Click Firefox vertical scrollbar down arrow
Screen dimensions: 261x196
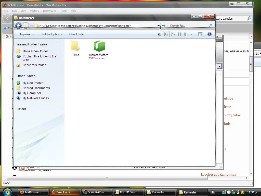point(251,174)
